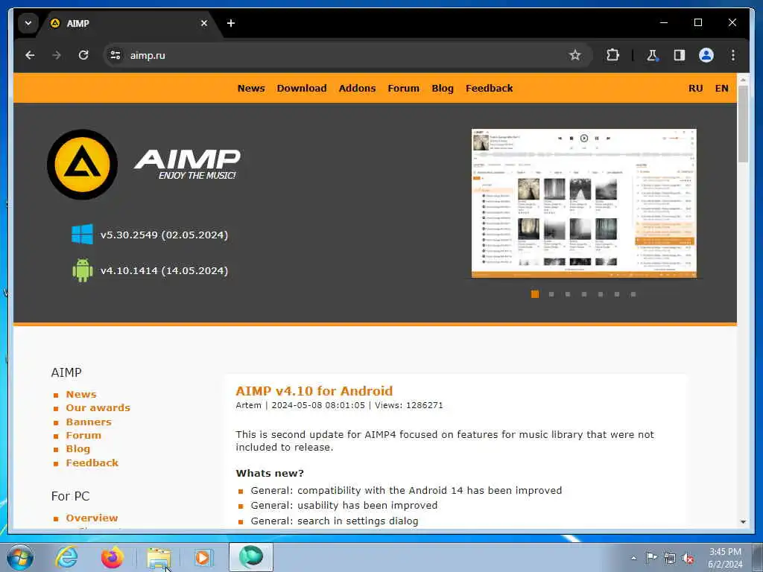Open the taskbar clock showing 3:45 PM
Viewport: 763px width, 572px height.
point(725,558)
